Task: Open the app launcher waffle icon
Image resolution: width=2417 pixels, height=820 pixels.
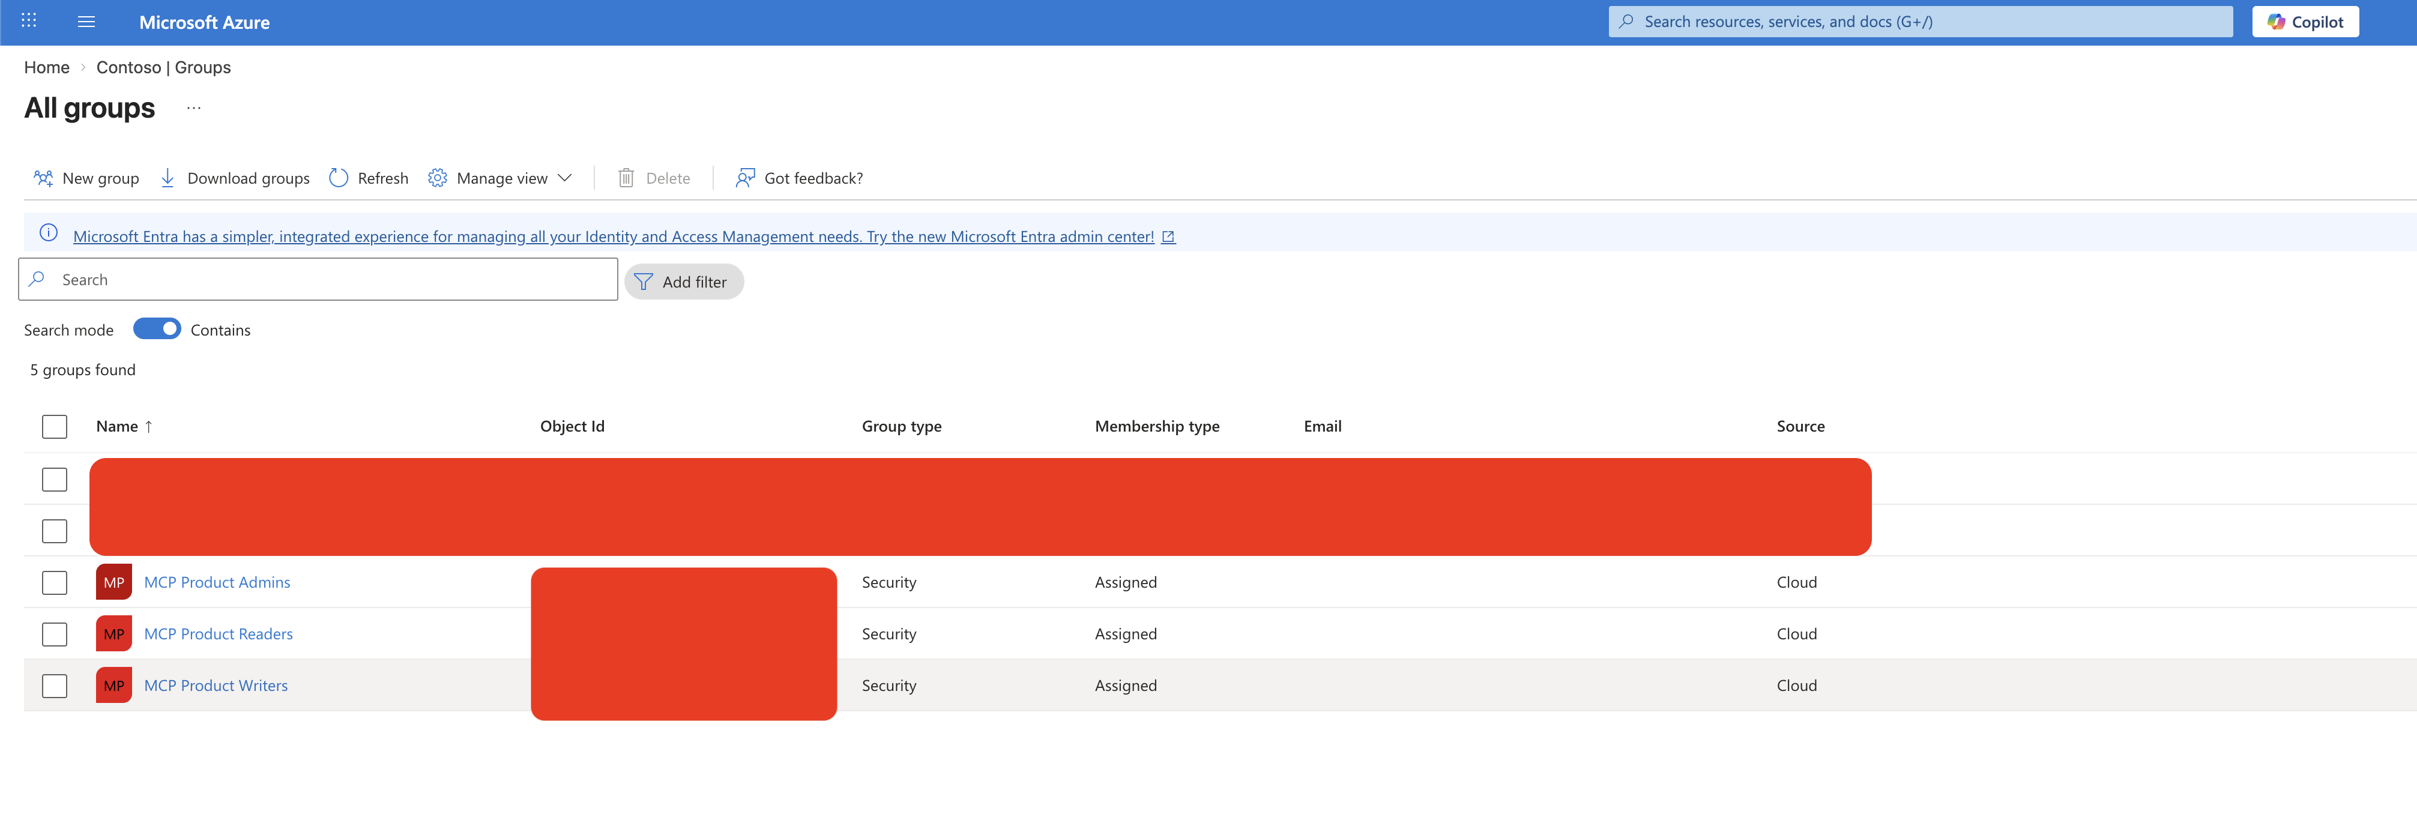Action: 28,20
